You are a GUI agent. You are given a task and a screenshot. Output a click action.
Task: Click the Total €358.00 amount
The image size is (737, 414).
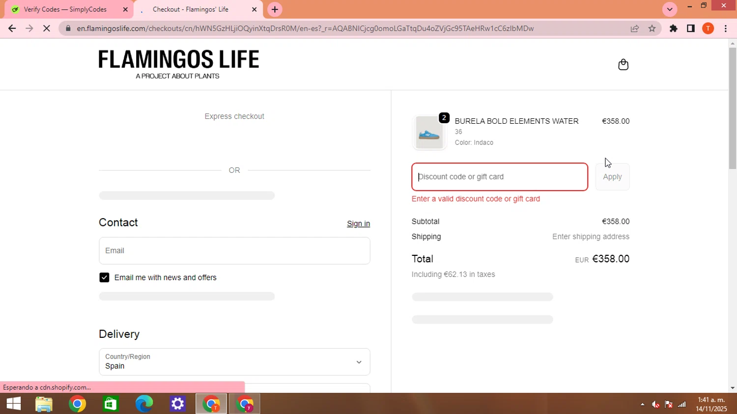tap(611, 259)
